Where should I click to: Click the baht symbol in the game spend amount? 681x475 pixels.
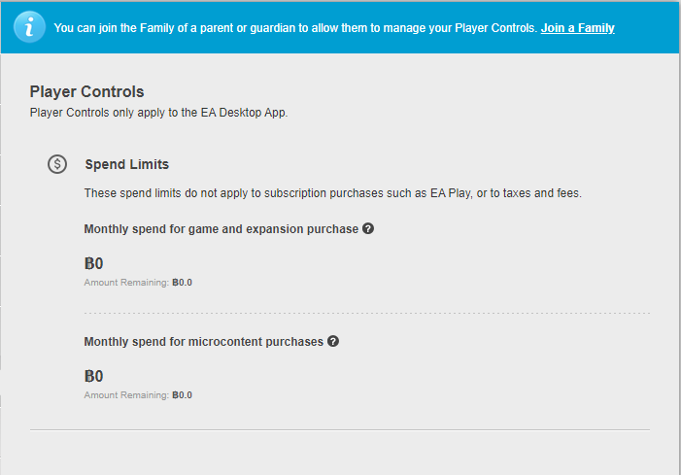[89, 263]
